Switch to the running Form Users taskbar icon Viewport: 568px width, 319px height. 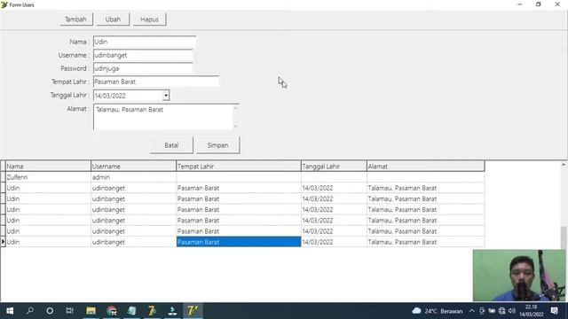tap(193, 311)
